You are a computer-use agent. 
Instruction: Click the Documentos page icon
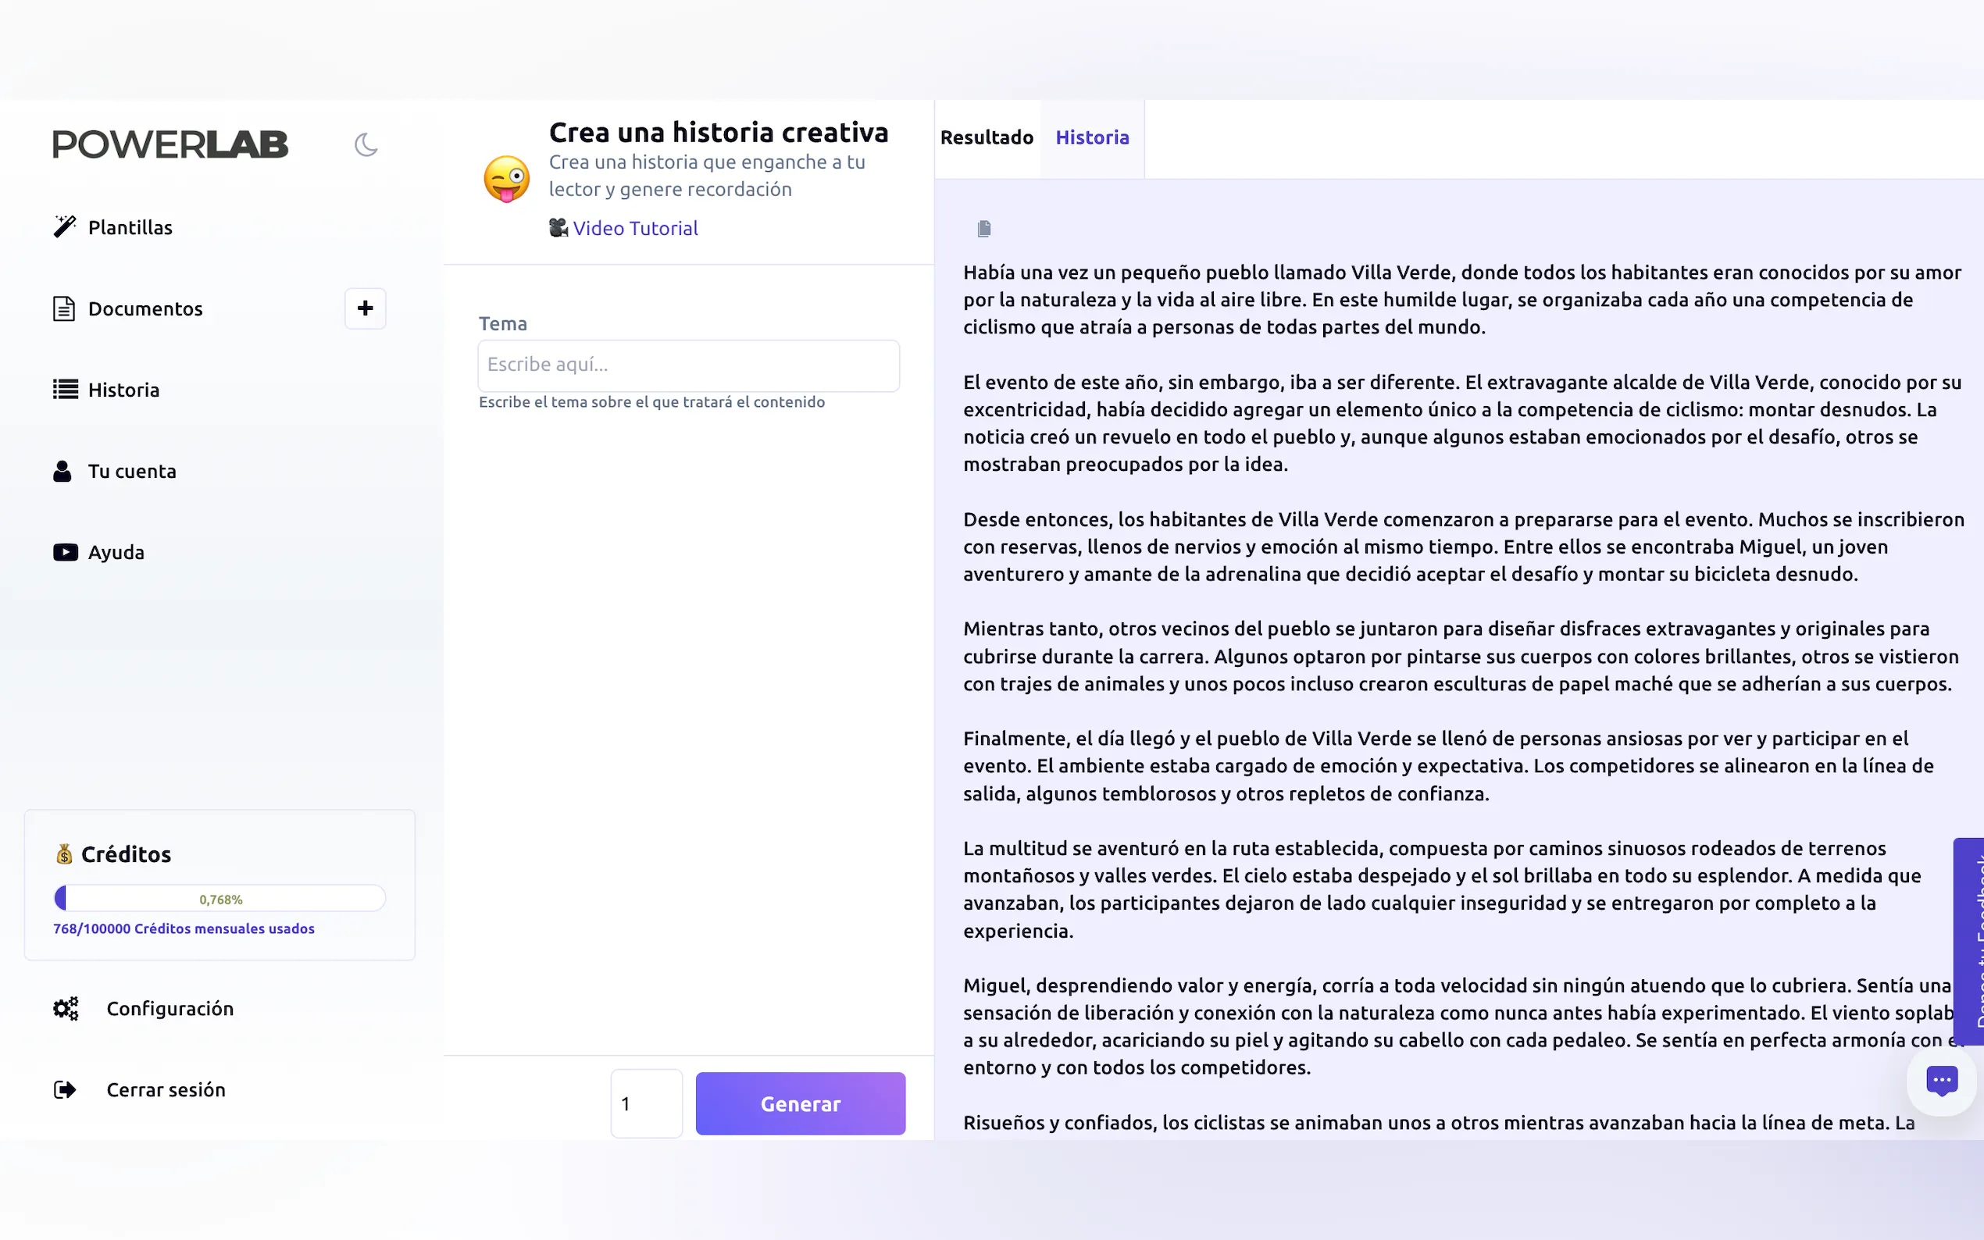point(64,308)
